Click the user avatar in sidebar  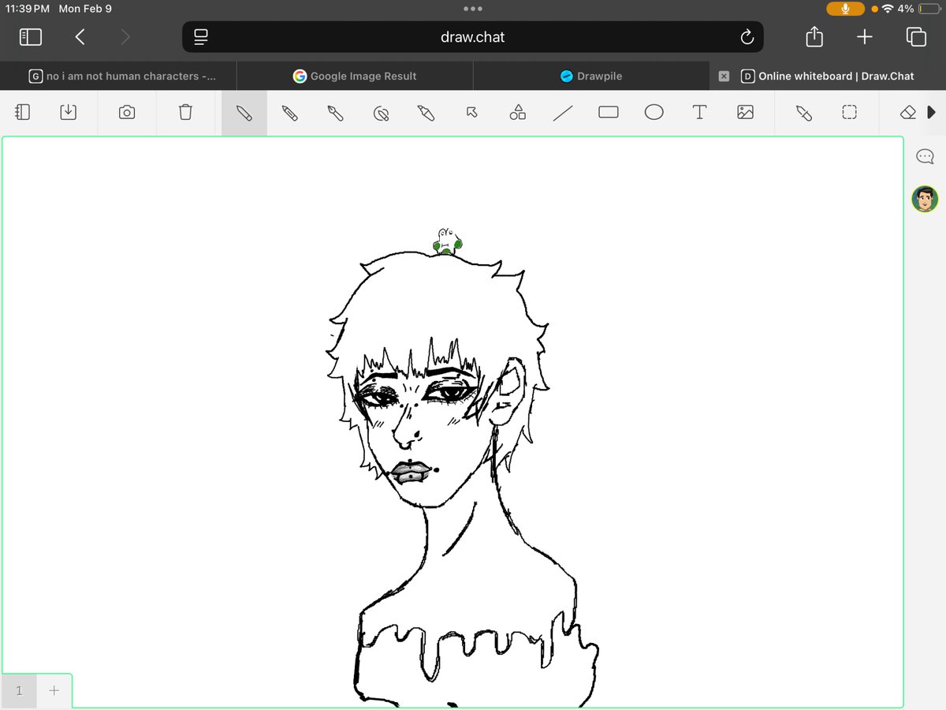click(925, 200)
